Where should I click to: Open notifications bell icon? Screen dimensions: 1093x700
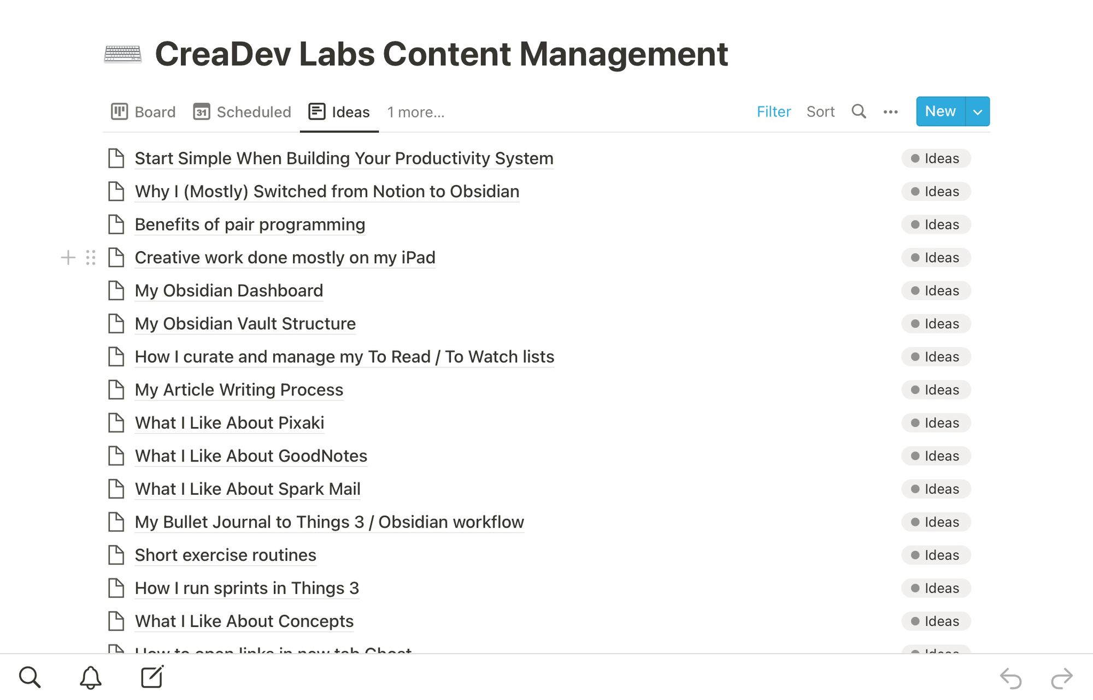click(91, 678)
